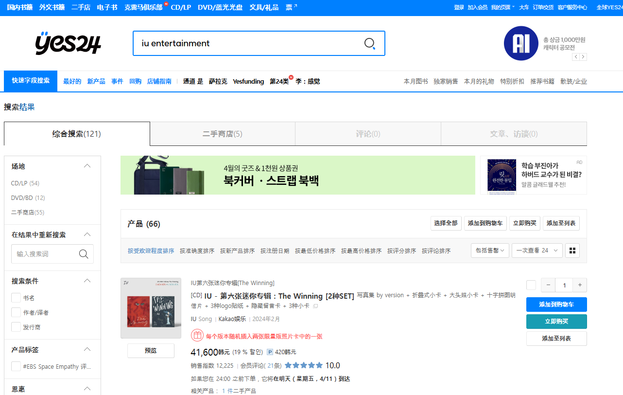Click the five-star rating for The Winning
This screenshot has width=623, height=395.
tap(304, 365)
